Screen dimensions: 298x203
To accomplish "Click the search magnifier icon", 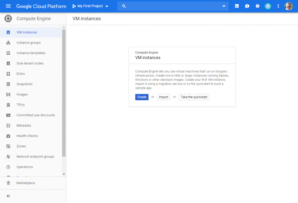I will click(124, 6).
